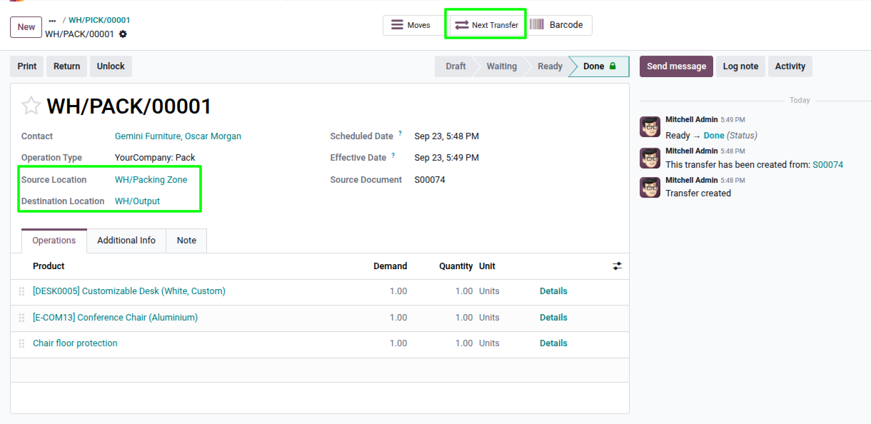Open sales order S00074 link in chatter
The image size is (871, 424).
pyautogui.click(x=828, y=165)
